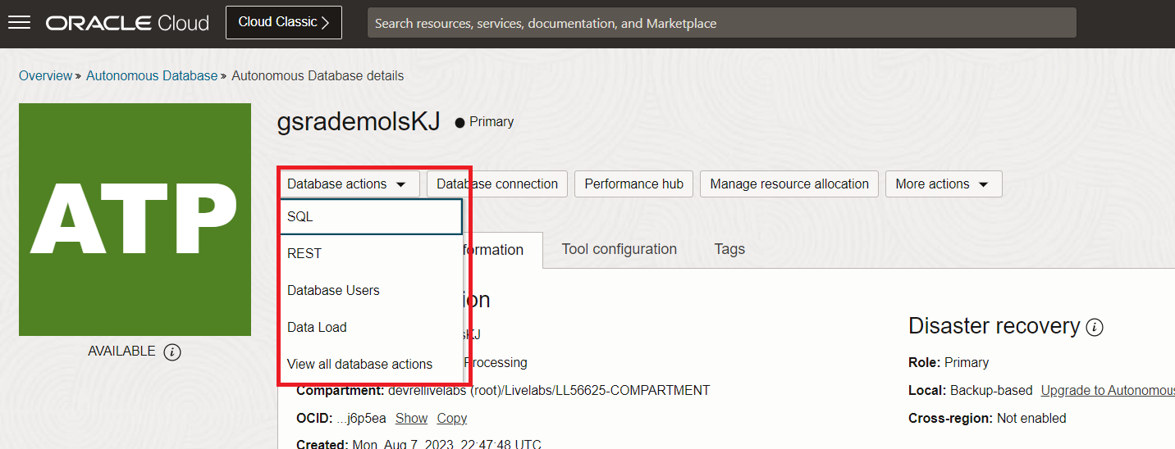Select REST from Database actions menu
This screenshot has height=449, width=1175.
[370, 253]
